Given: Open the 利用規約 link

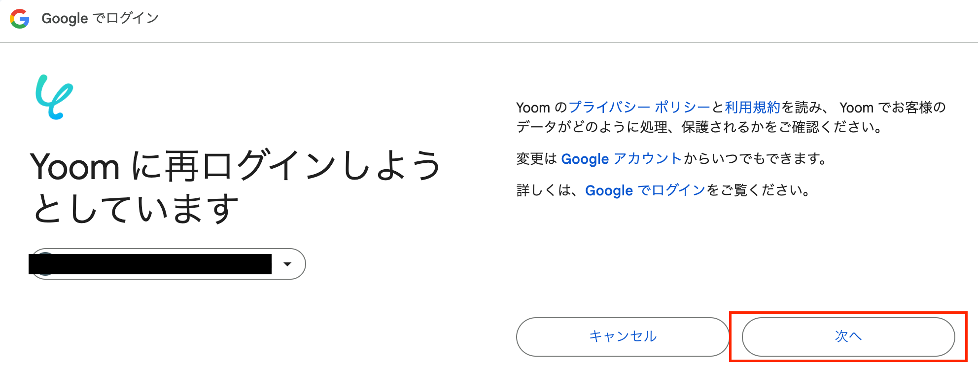Looking at the screenshot, I should [x=753, y=107].
